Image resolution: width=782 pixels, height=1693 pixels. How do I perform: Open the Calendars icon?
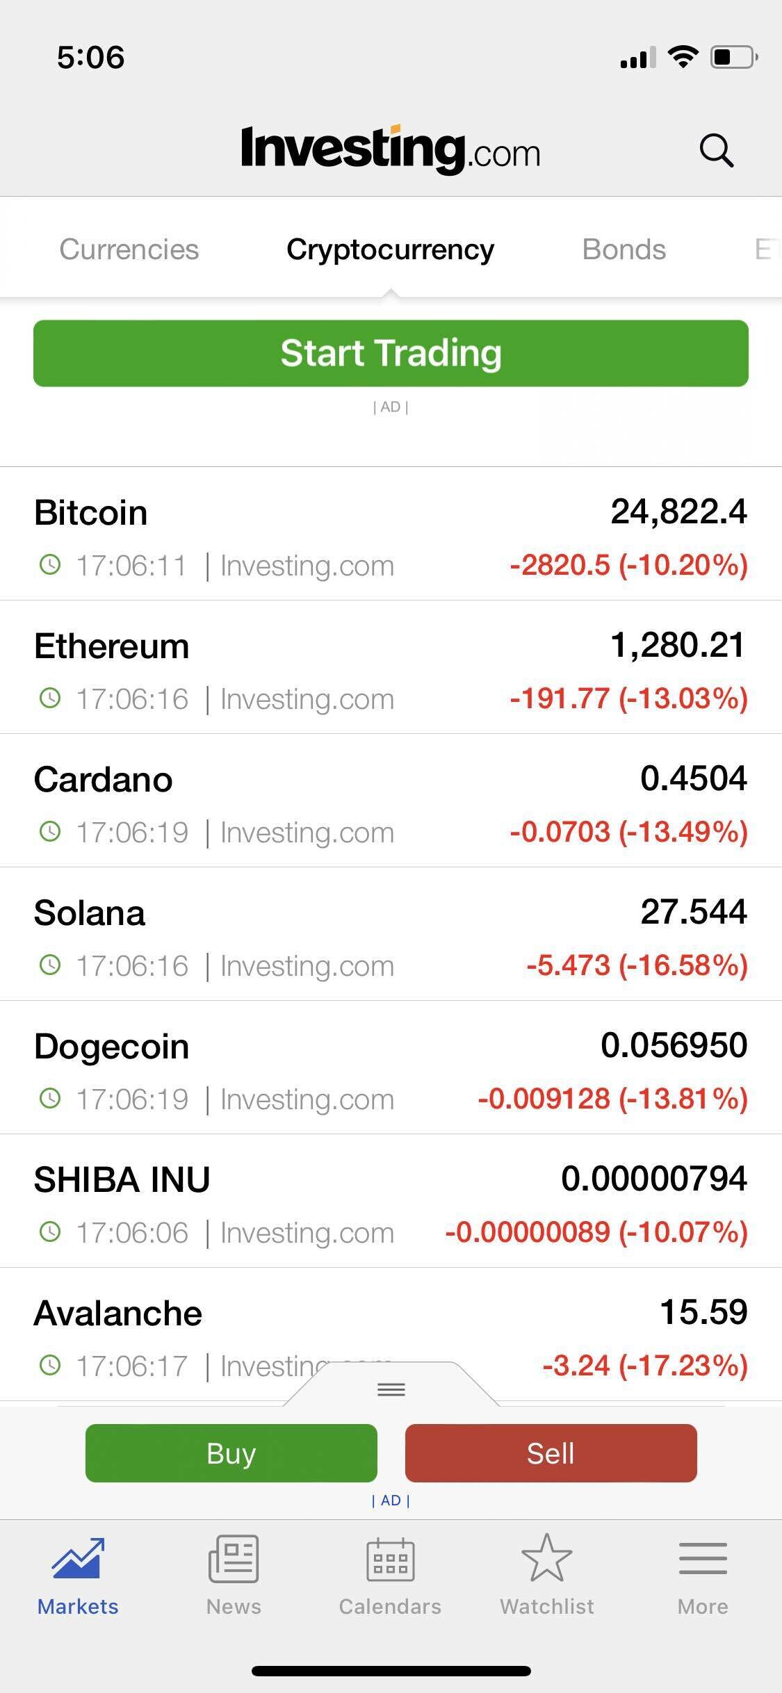(x=390, y=1560)
